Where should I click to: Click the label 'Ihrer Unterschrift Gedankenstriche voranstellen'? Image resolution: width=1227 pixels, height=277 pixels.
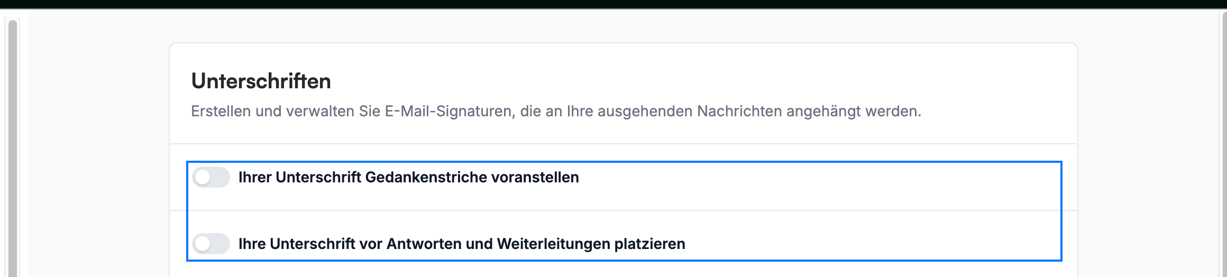click(408, 178)
